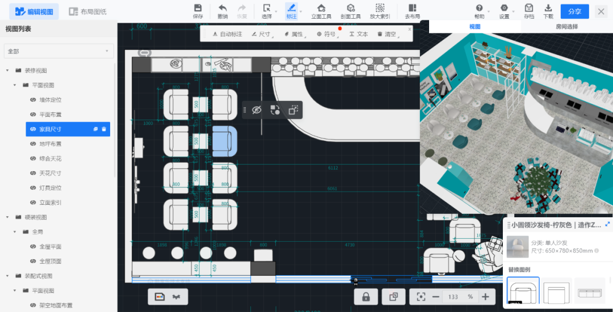Viewport: 613px width, 312px height.
Task: Undo with the 撤销 arrow icon
Action: pyautogui.click(x=222, y=8)
